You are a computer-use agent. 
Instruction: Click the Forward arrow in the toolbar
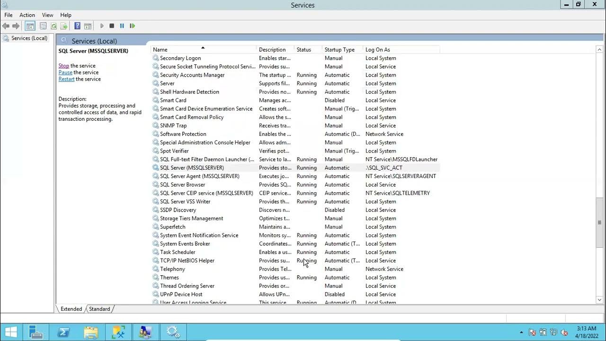click(x=16, y=26)
